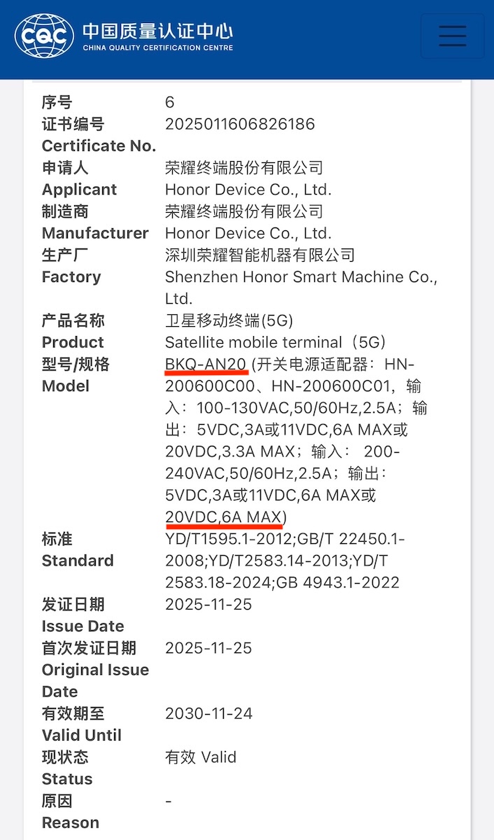The width and height of the screenshot is (494, 840).
Task: Click the 原因 Reason field dash value
Action: (x=168, y=800)
